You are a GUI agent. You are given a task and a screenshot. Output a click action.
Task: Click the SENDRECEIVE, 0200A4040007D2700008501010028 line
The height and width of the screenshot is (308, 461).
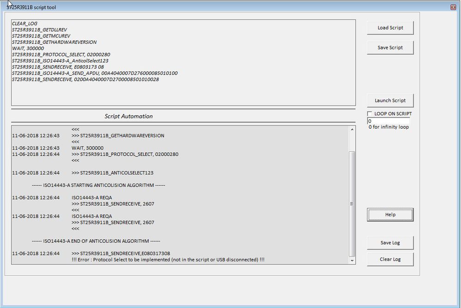click(x=85, y=79)
